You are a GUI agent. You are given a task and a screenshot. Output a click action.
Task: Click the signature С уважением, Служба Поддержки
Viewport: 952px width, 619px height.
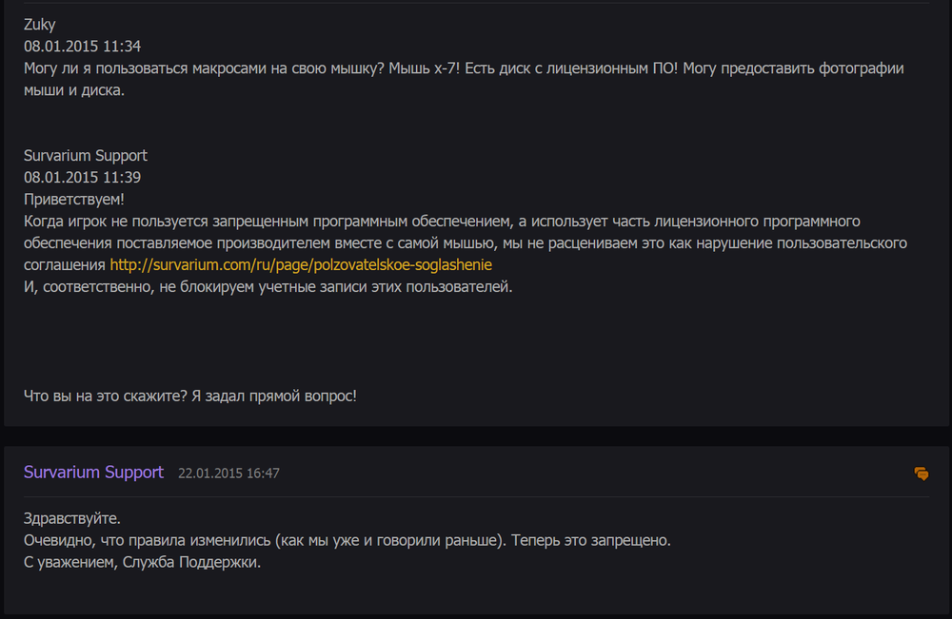click(142, 562)
